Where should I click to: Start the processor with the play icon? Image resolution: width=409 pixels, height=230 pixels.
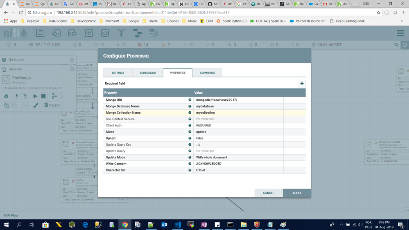(35, 96)
